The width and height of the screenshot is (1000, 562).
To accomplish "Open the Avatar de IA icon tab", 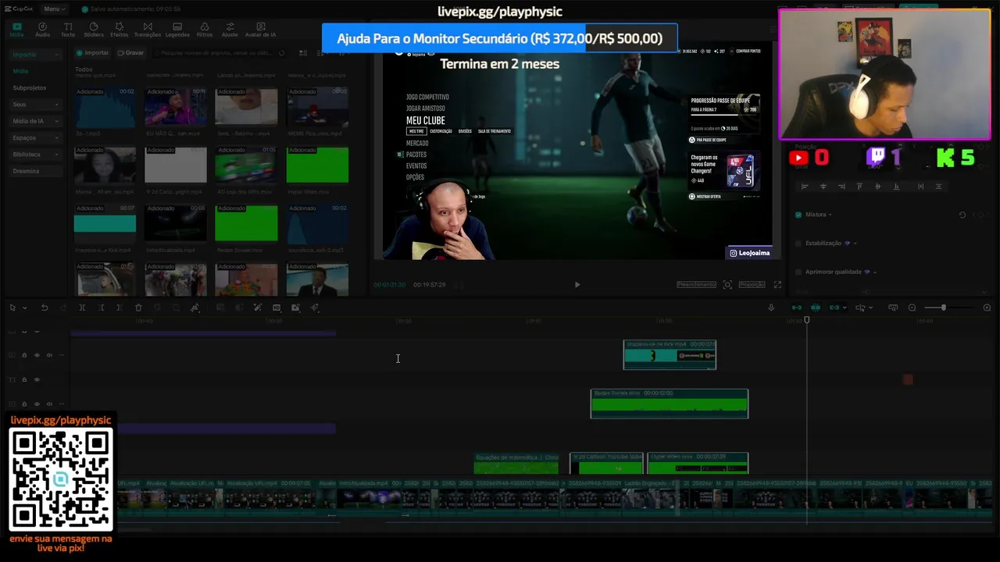I will [260, 30].
